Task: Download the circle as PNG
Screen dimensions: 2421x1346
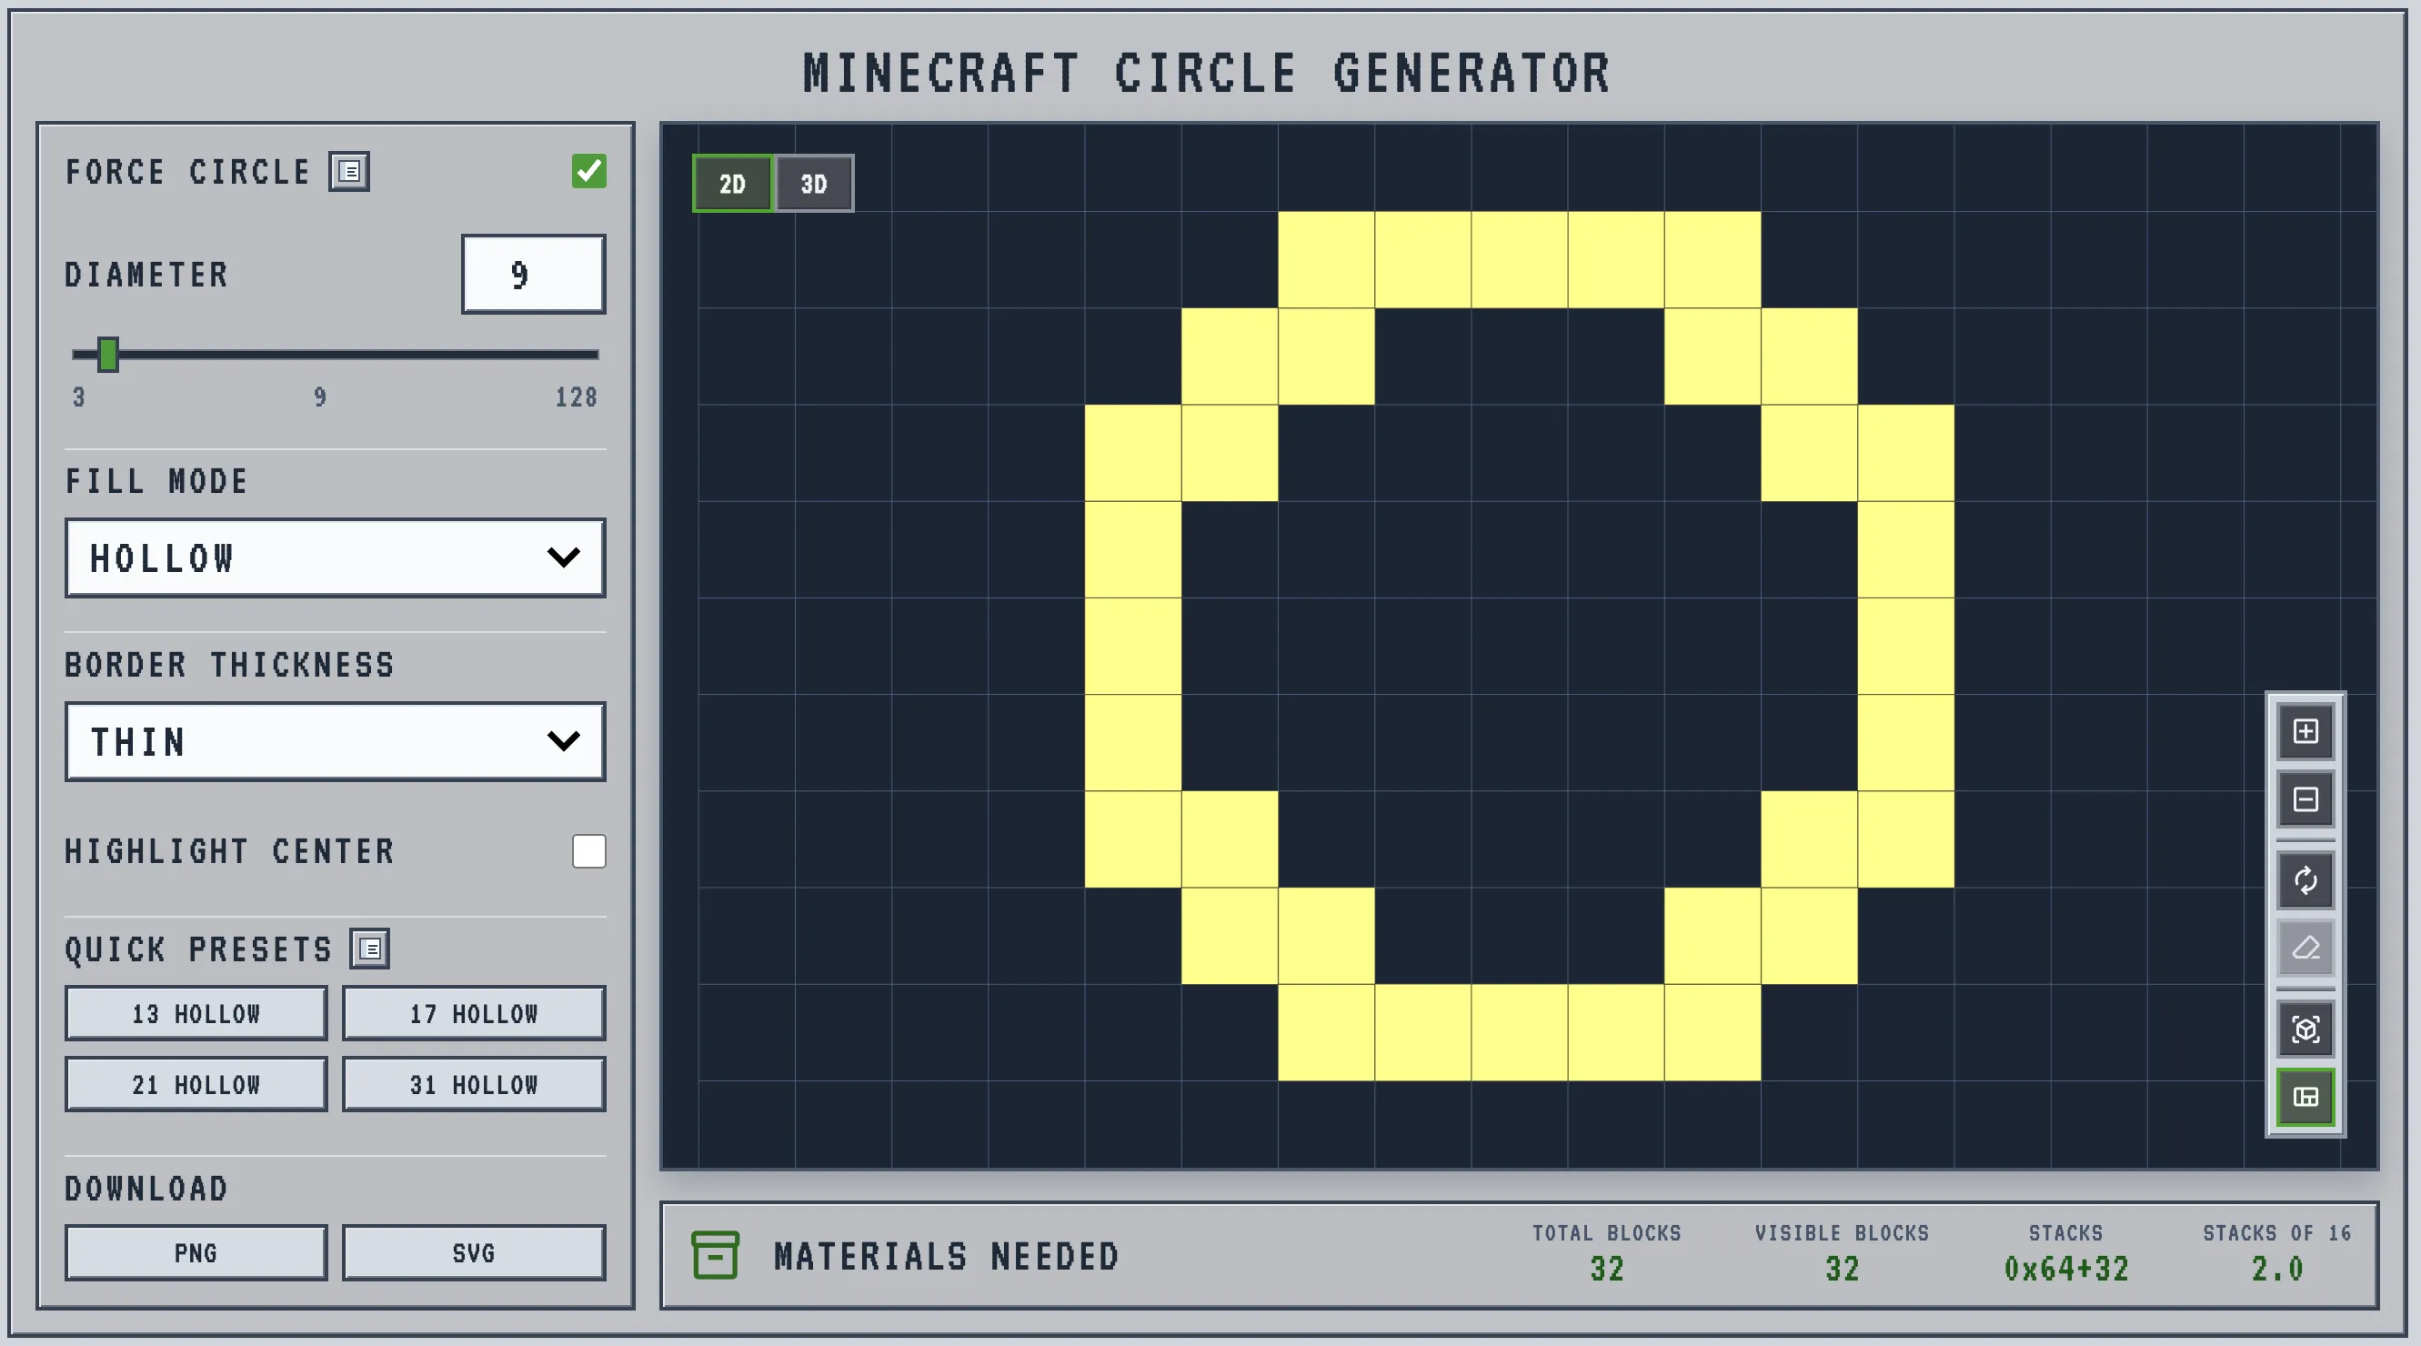Action: point(196,1253)
